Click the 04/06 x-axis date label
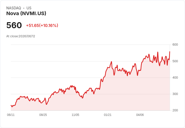Screen dimensions: 185x128 coord(140,115)
